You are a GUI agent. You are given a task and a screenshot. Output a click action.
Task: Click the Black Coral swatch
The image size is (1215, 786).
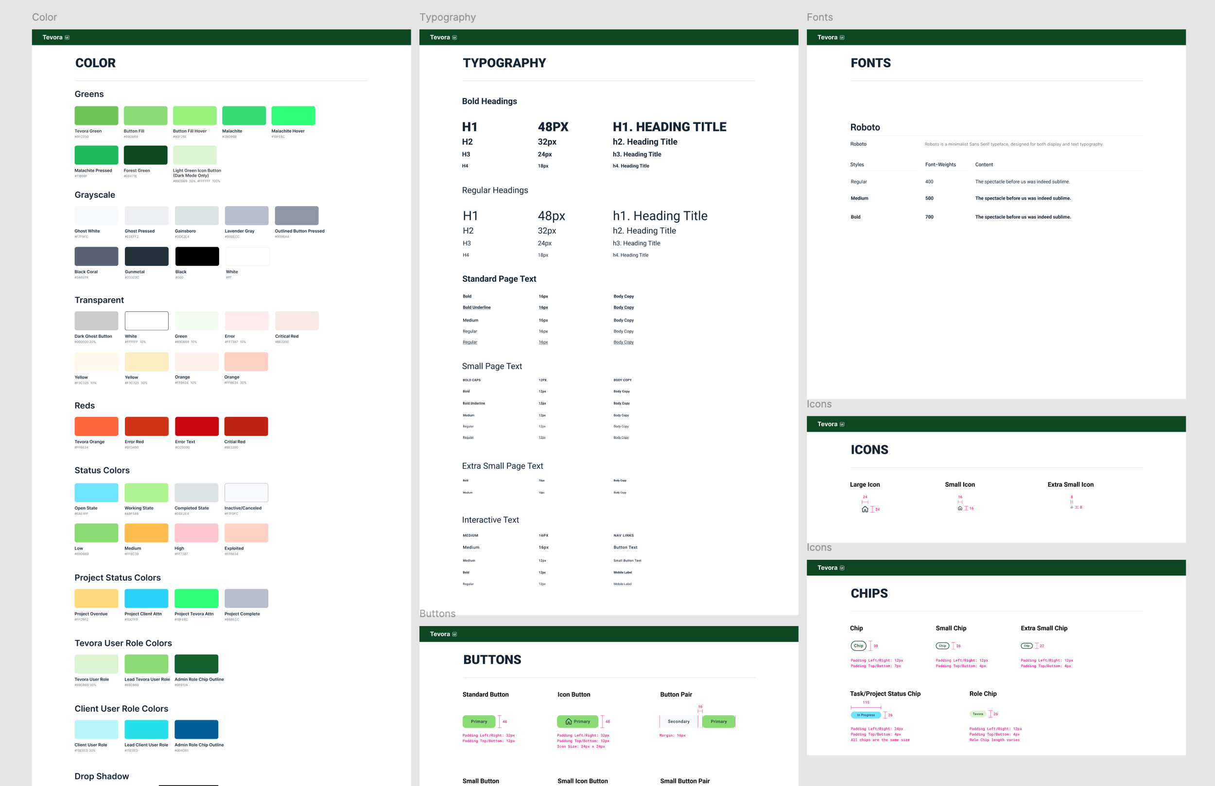pos(96,256)
